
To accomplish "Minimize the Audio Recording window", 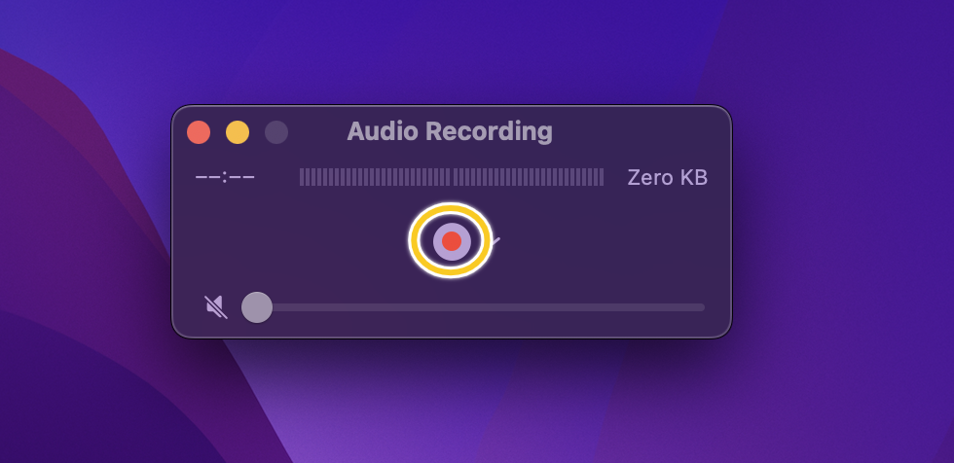I will pos(238,132).
